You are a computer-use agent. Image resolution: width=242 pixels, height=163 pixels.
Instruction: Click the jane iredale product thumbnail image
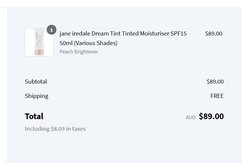[x=39, y=42]
